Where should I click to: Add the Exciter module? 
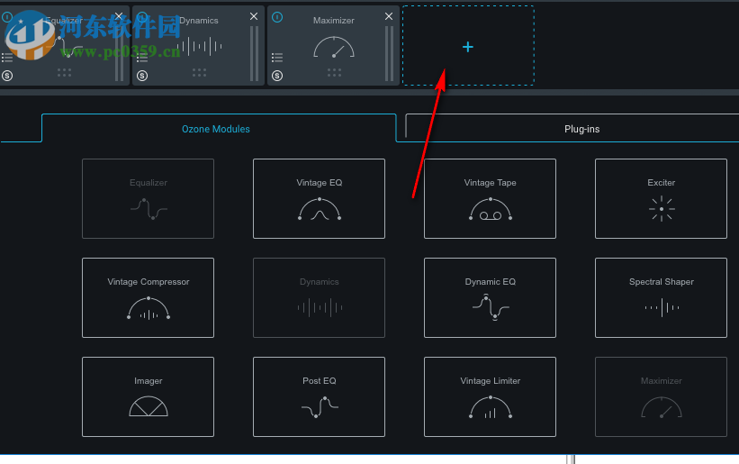click(x=662, y=198)
